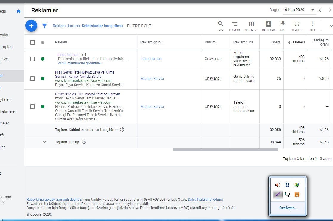
Task: Click the gray status dot column header
Action: [43, 42]
